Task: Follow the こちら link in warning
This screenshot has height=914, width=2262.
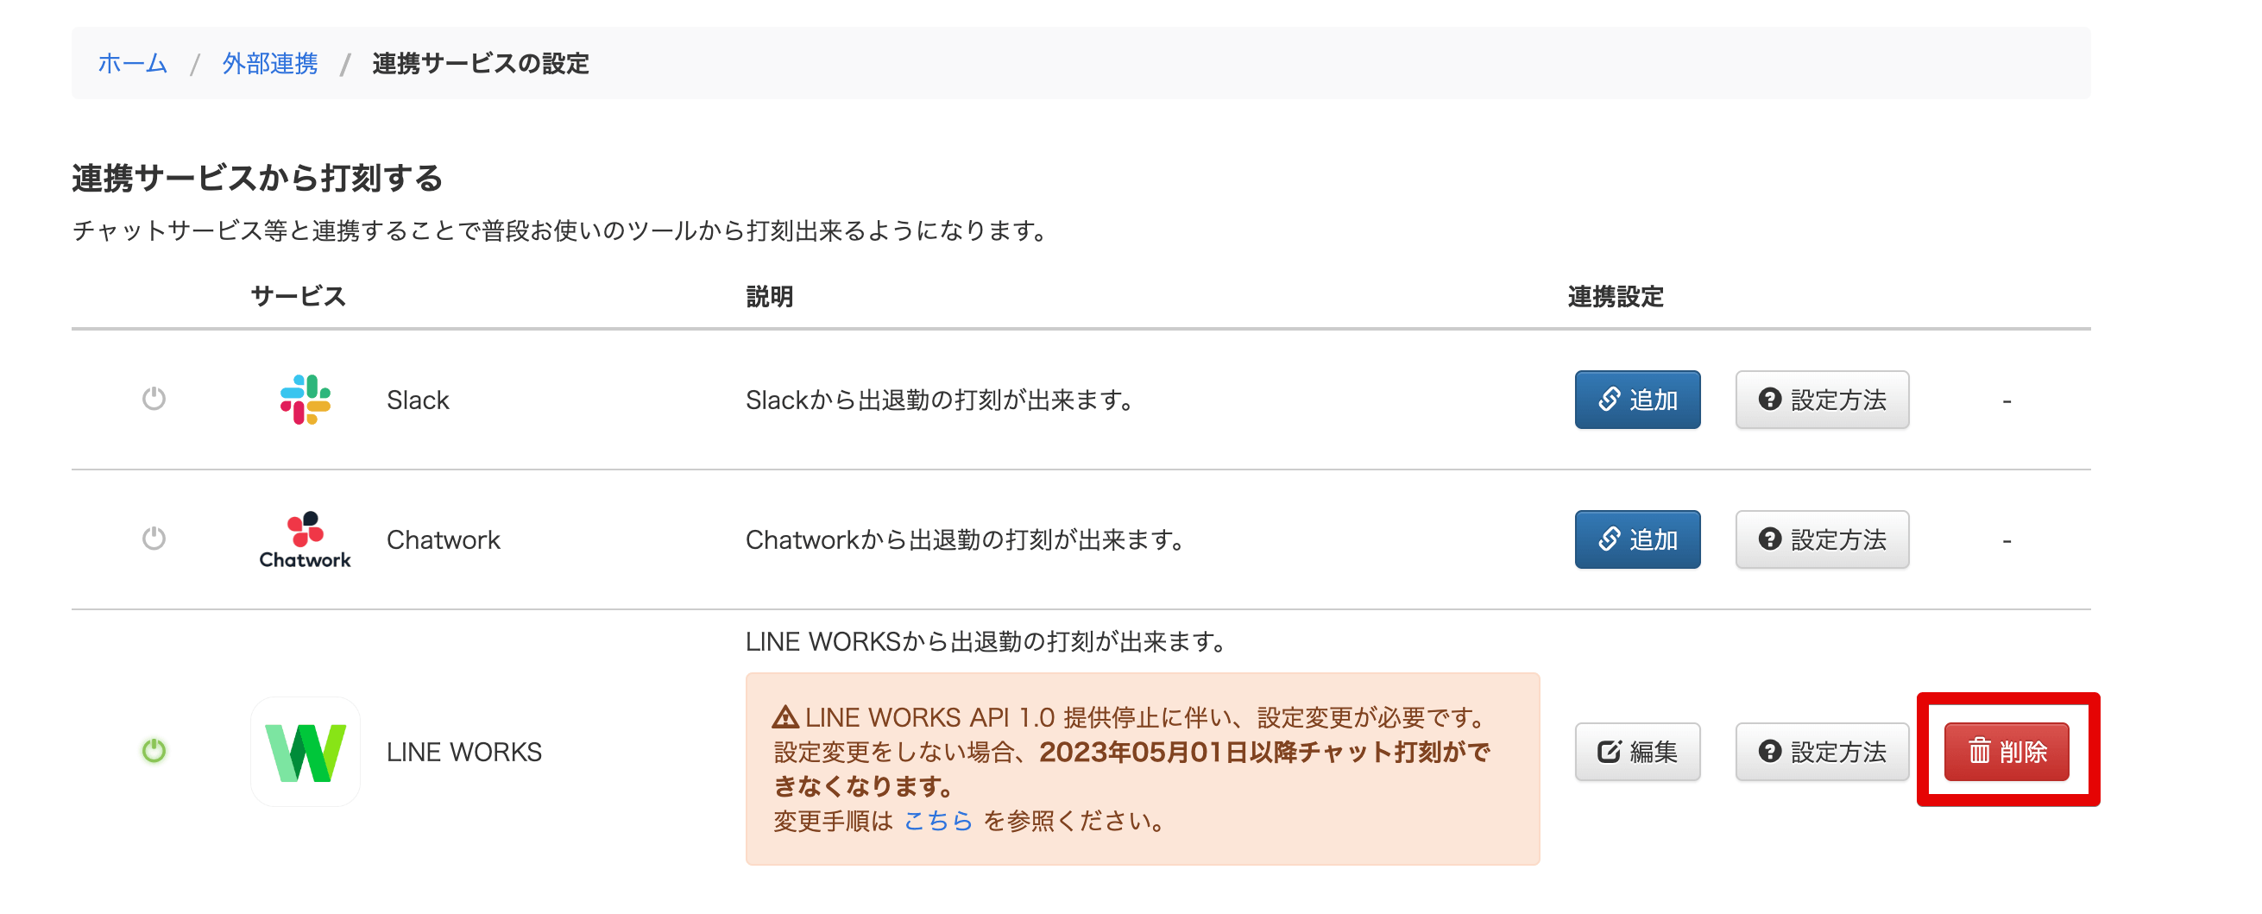Action: click(938, 821)
